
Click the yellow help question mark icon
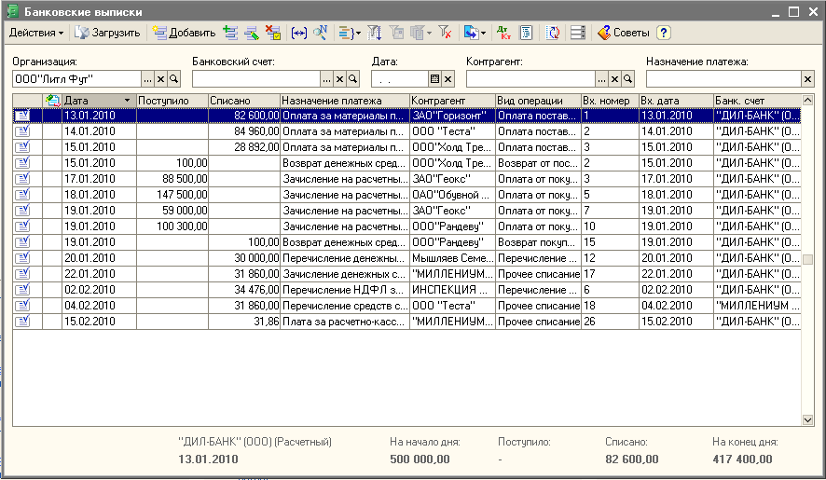click(663, 33)
